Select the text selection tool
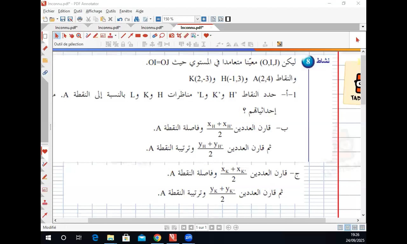Image resolution: width=407 pixels, height=244 pixels. pos(64,36)
